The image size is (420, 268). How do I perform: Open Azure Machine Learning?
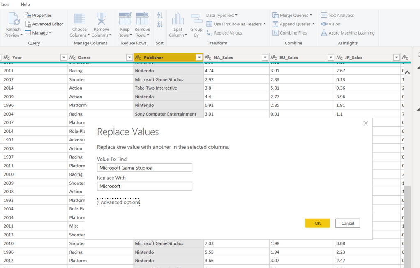click(x=348, y=33)
